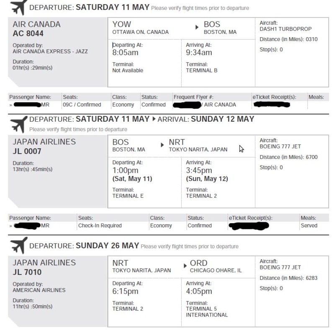334x330 pixels.
Task: Click the arrow between NRT and ORD
Action: coord(185,266)
